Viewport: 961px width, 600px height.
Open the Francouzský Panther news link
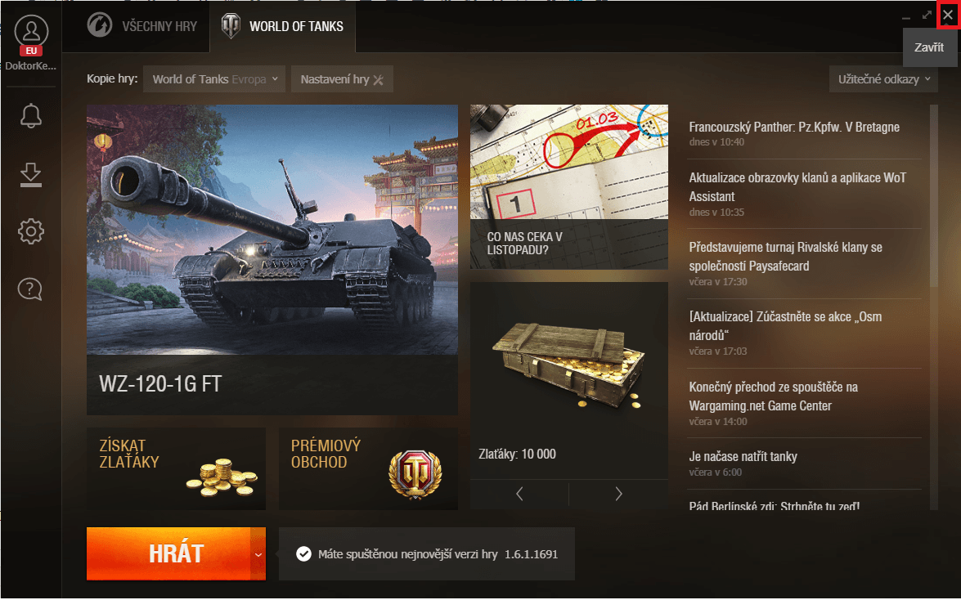pyautogui.click(x=794, y=127)
